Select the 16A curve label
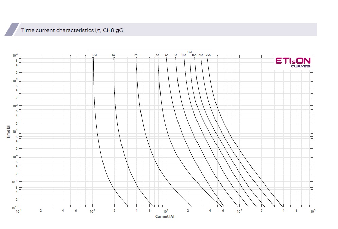 pos(194,55)
